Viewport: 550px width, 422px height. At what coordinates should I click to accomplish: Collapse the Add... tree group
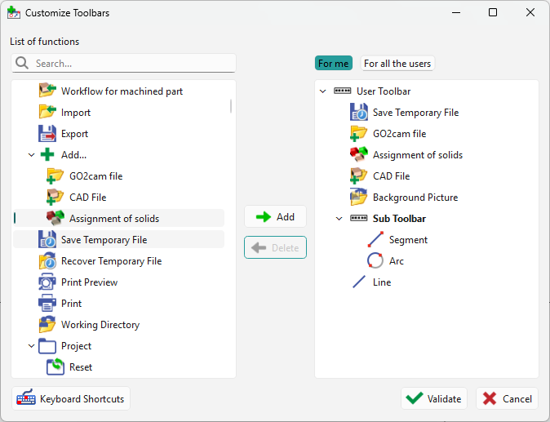pos(32,155)
